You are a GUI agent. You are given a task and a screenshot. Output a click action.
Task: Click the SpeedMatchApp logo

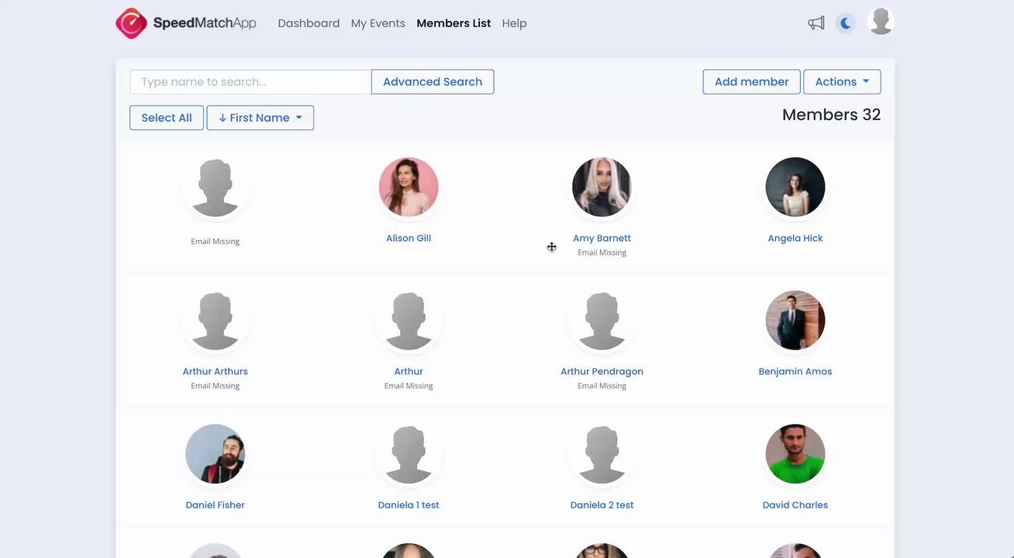pos(186,23)
